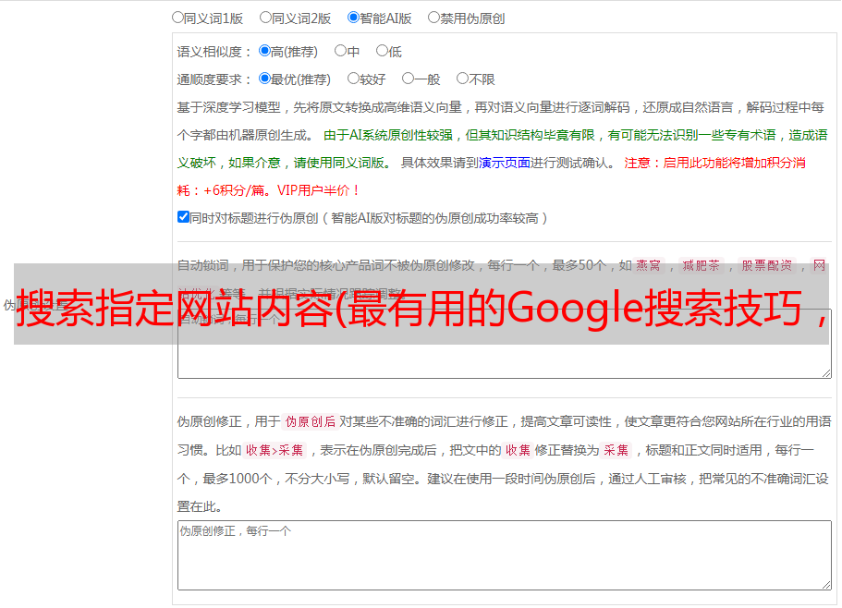The height and width of the screenshot is (608, 842).
Task: Select the 同义词2版 radio option
Action: tap(265, 18)
